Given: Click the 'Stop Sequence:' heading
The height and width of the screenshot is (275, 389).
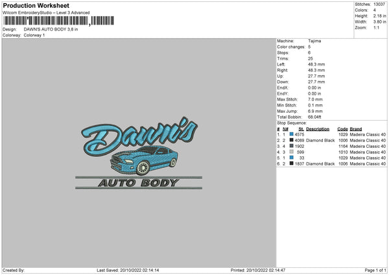Looking at the screenshot, I should pyautogui.click(x=292, y=123).
